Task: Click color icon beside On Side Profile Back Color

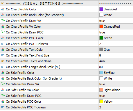Action: pyautogui.click(x=3, y=78)
